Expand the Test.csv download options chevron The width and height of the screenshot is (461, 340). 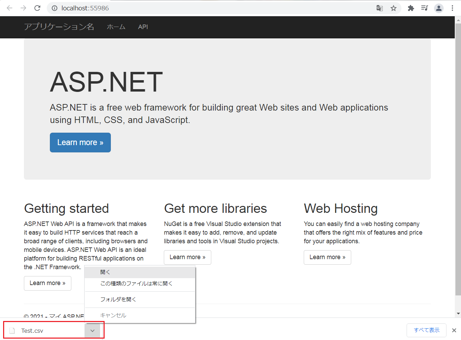coord(92,331)
